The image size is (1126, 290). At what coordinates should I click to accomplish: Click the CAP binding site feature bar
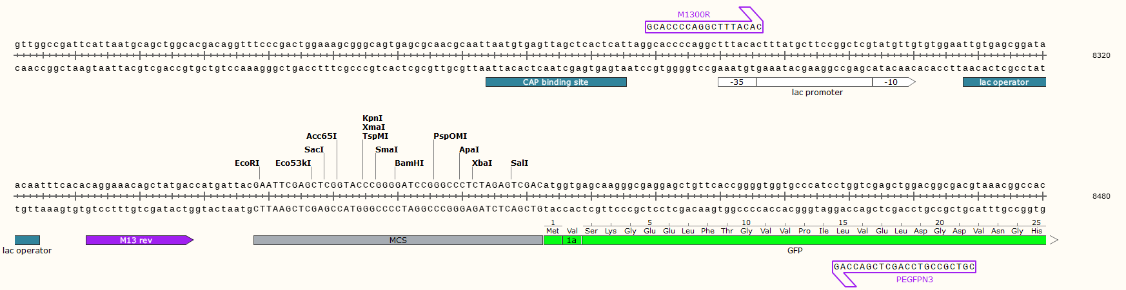[555, 82]
